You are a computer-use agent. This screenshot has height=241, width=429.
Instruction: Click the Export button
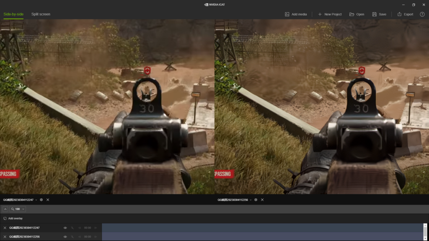click(x=405, y=14)
